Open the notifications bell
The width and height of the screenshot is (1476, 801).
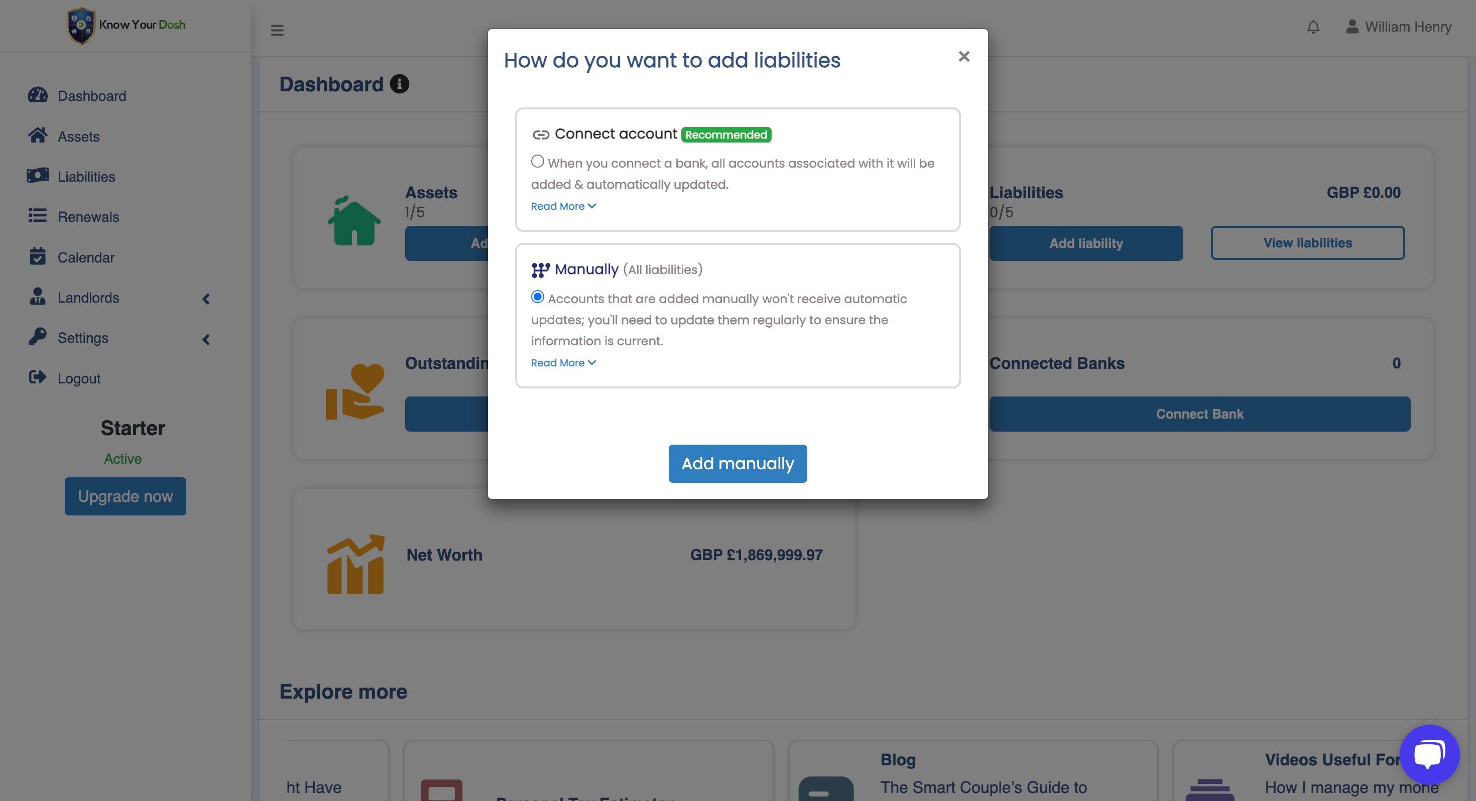[1313, 27]
